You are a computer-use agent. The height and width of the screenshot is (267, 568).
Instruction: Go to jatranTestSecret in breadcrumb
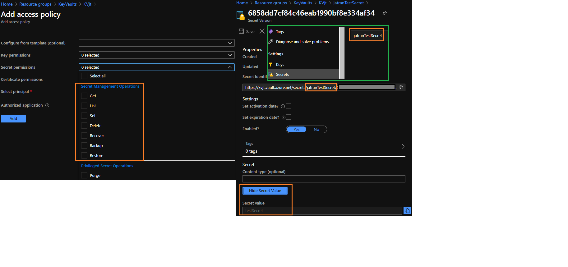pyautogui.click(x=349, y=3)
